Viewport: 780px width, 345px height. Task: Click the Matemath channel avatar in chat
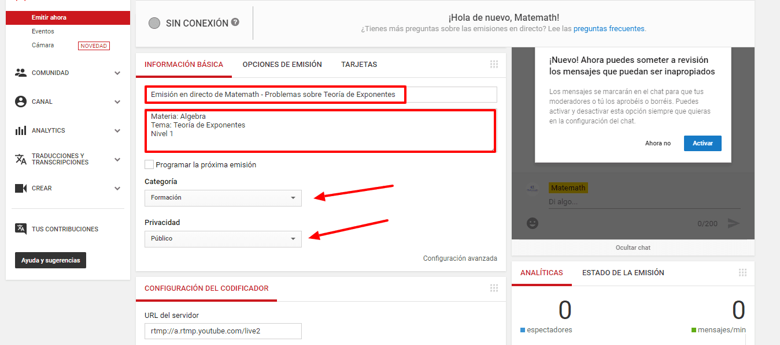click(534, 189)
